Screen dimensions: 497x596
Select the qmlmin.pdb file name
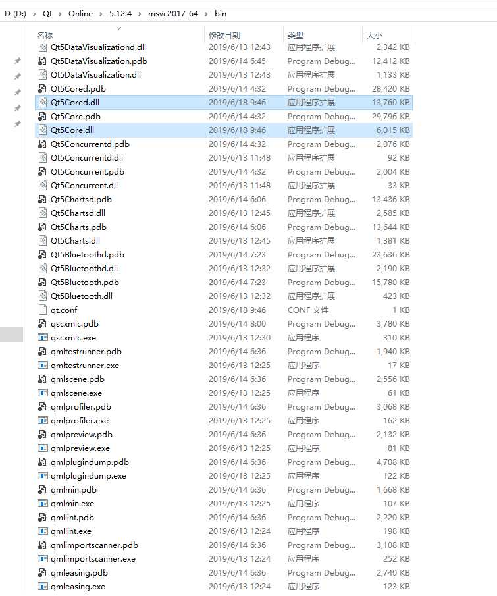74,490
